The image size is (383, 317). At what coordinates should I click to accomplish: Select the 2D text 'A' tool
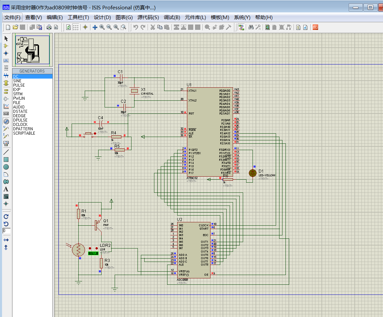pyautogui.click(x=6, y=189)
